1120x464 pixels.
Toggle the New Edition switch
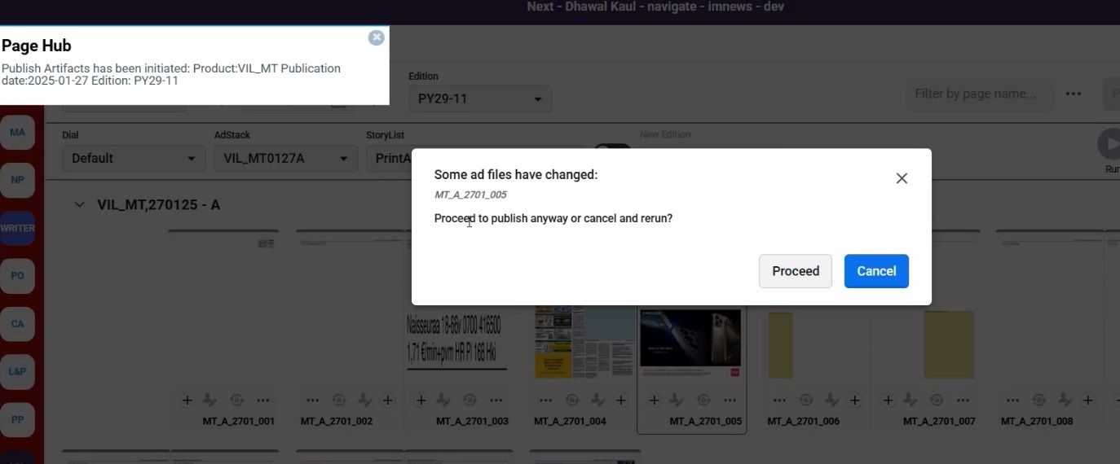[x=612, y=150]
